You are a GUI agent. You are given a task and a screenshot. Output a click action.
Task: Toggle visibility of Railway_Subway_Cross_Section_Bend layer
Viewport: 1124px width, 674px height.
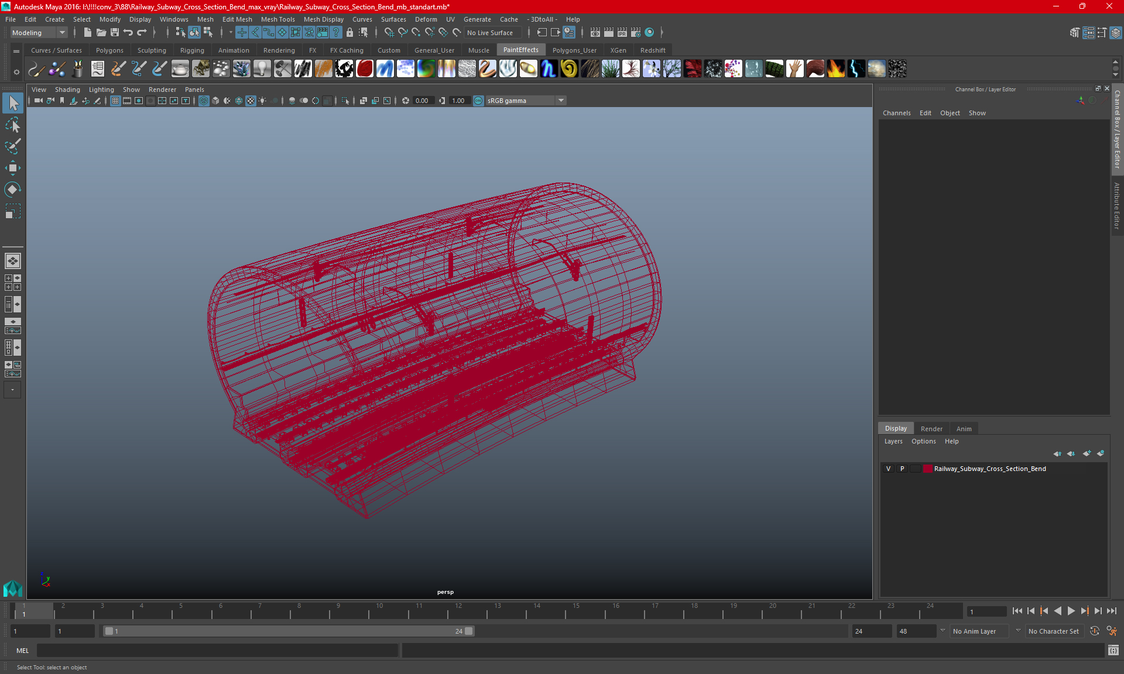click(888, 469)
